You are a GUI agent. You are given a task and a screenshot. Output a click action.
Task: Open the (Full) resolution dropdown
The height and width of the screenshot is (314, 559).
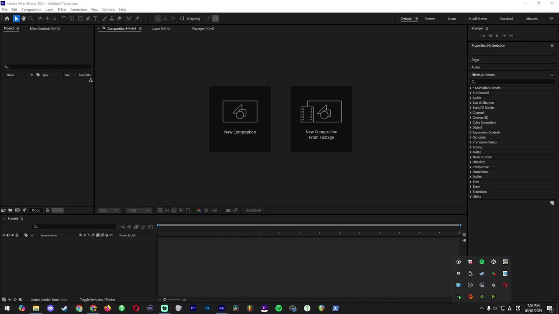coord(138,210)
